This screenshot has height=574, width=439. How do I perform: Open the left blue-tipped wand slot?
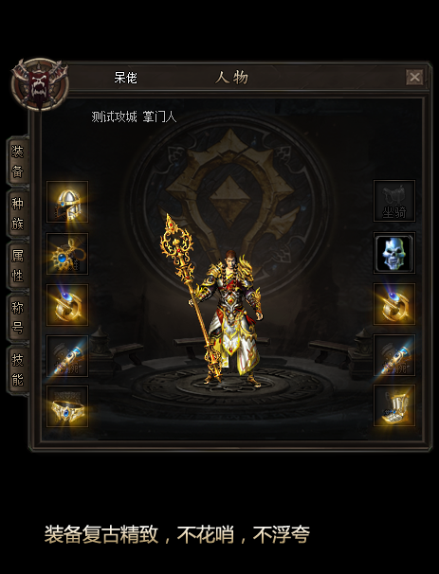point(67,356)
